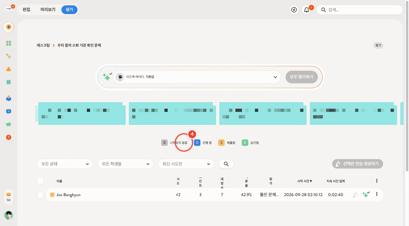Switch to the 미리보기 tab

48,10
